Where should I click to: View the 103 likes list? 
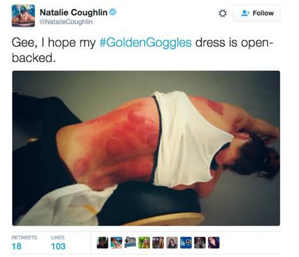(x=58, y=242)
